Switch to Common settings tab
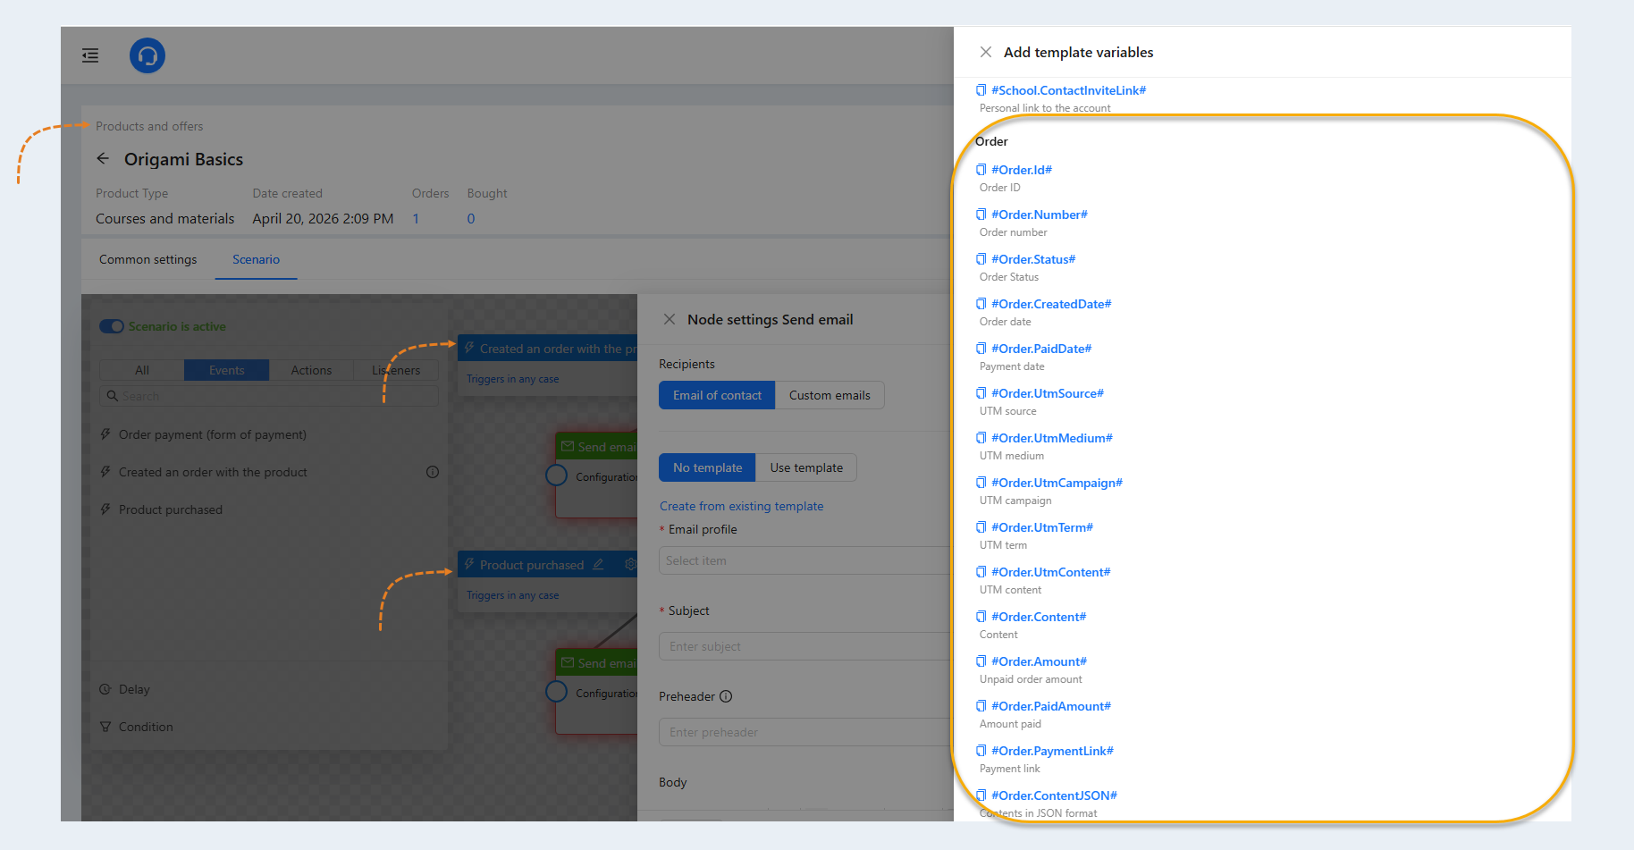 click(148, 259)
